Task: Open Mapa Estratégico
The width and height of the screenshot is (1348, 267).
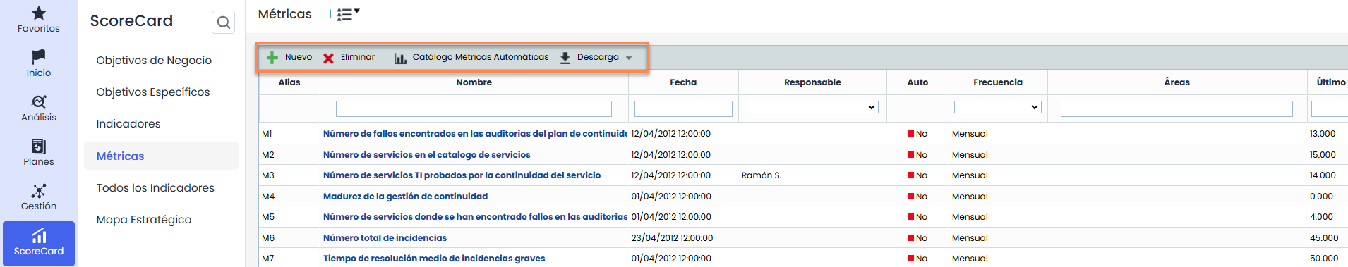Action: pyautogui.click(x=144, y=220)
